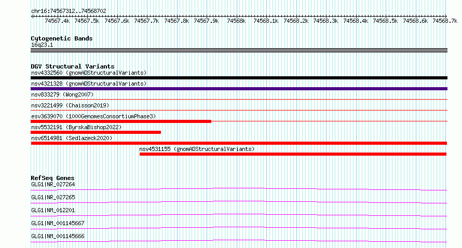Screen dimensions: 462x248
Task: Open variant label nsv833279 (Wong2007)
Action: pyautogui.click(x=62, y=94)
